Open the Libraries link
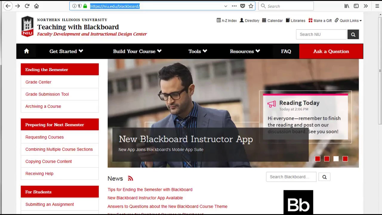 [x=295, y=21]
